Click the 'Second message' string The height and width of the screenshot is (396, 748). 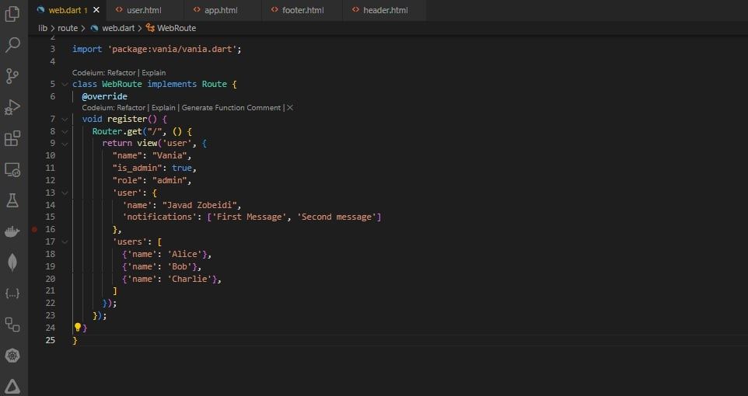click(x=337, y=217)
